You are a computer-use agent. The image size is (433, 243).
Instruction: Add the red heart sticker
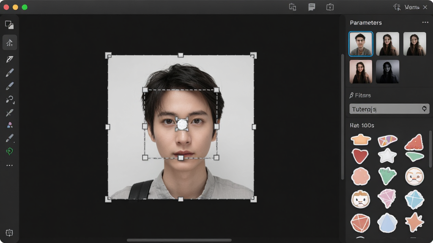point(360,156)
